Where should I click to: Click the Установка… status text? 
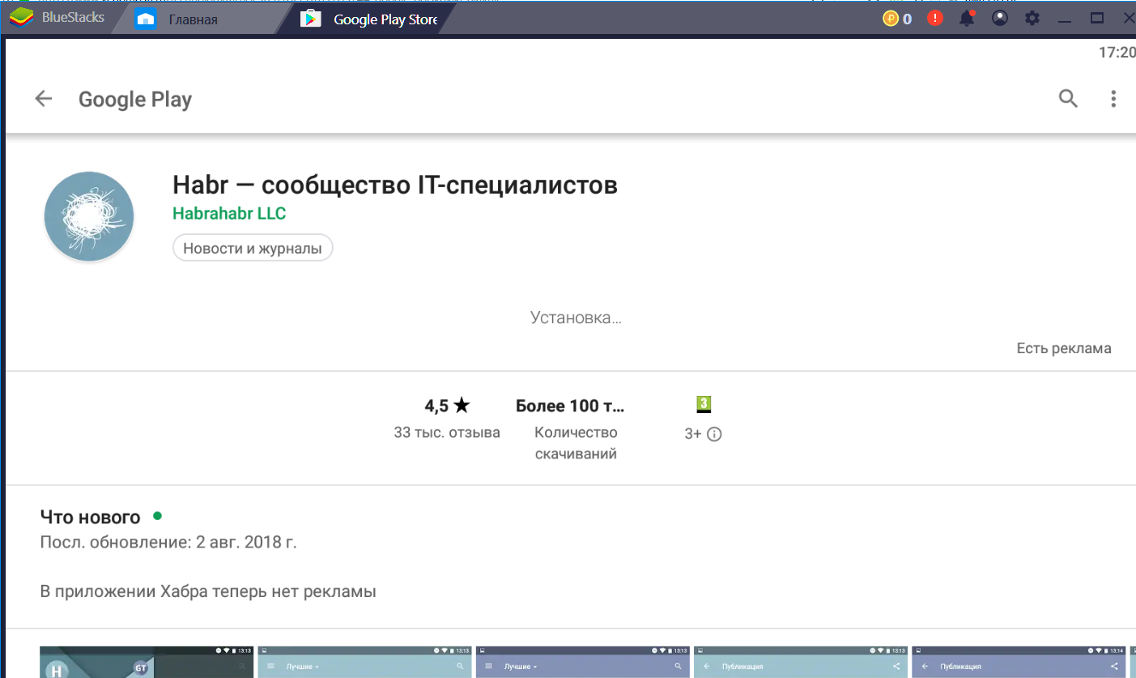click(576, 318)
